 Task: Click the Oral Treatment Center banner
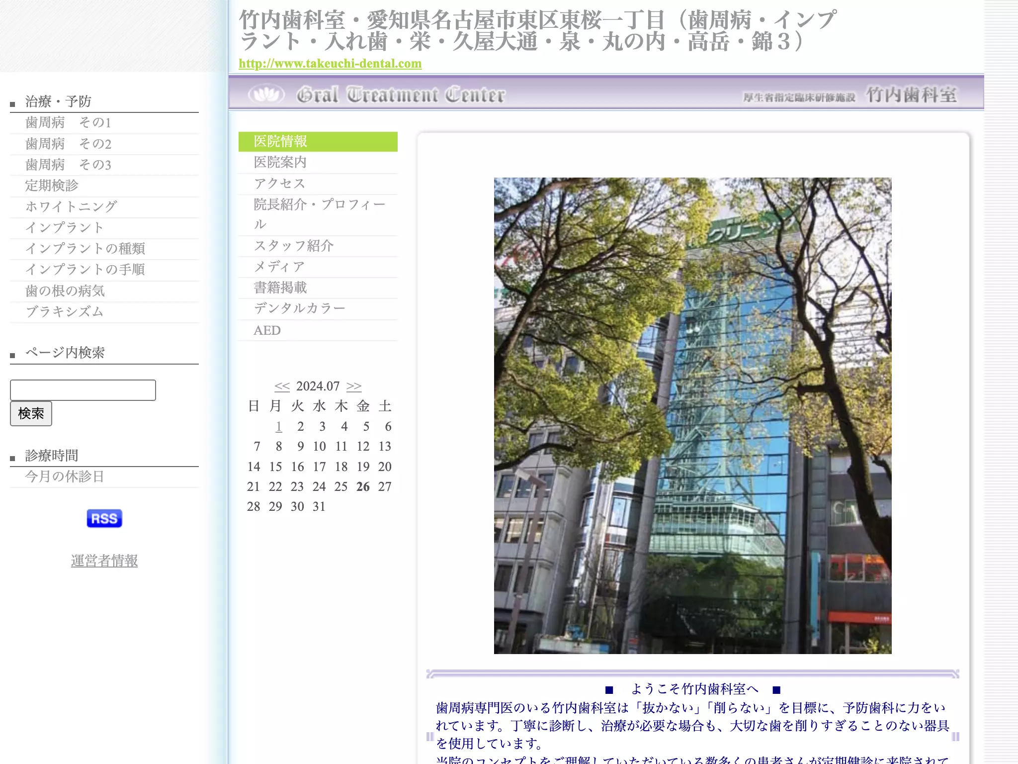pyautogui.click(x=606, y=93)
